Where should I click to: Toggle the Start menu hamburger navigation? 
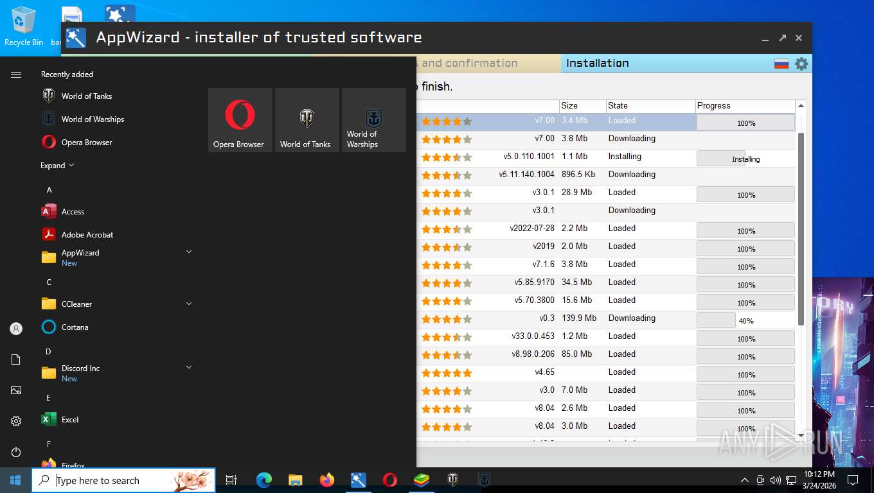tap(16, 74)
